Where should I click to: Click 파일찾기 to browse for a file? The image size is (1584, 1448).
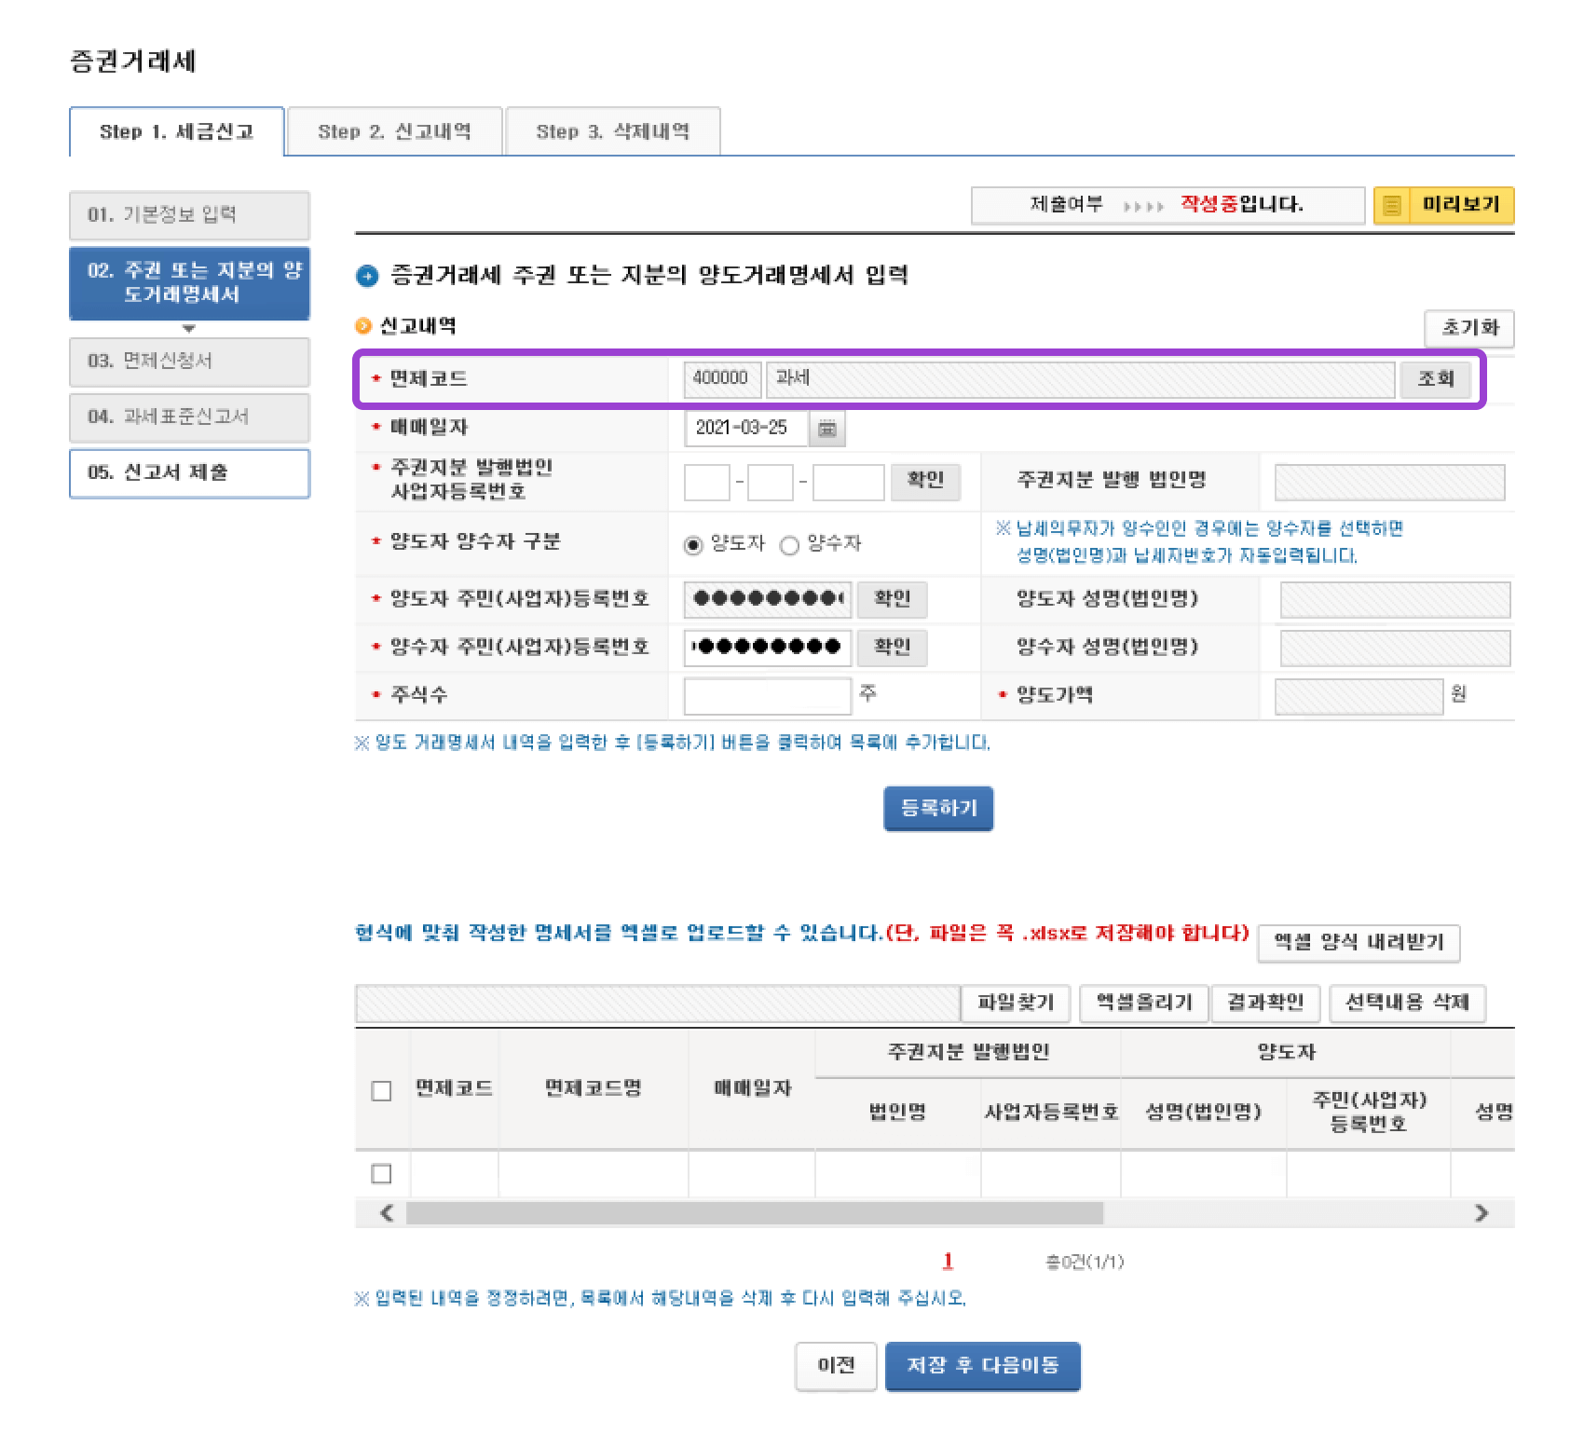[1017, 1004]
